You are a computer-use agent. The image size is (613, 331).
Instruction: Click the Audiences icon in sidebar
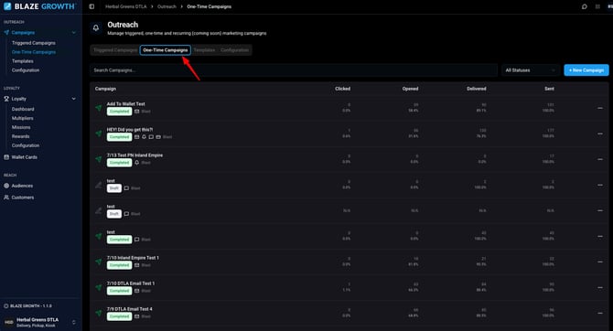click(6, 186)
